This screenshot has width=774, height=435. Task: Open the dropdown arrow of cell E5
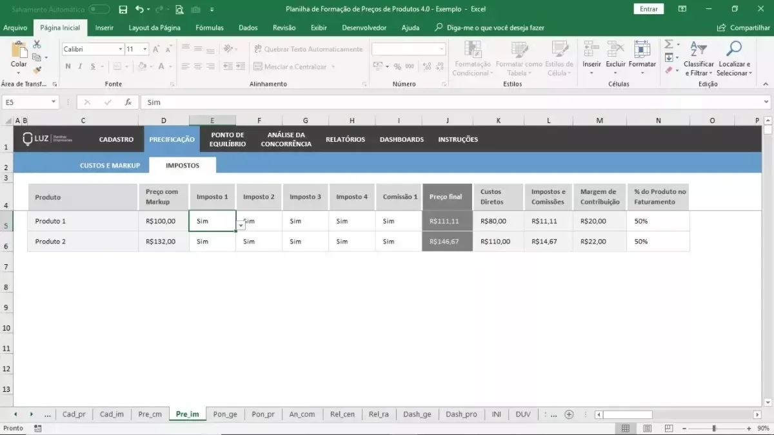(x=241, y=226)
